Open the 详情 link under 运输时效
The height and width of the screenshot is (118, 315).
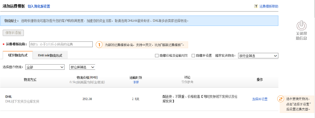click(136, 82)
